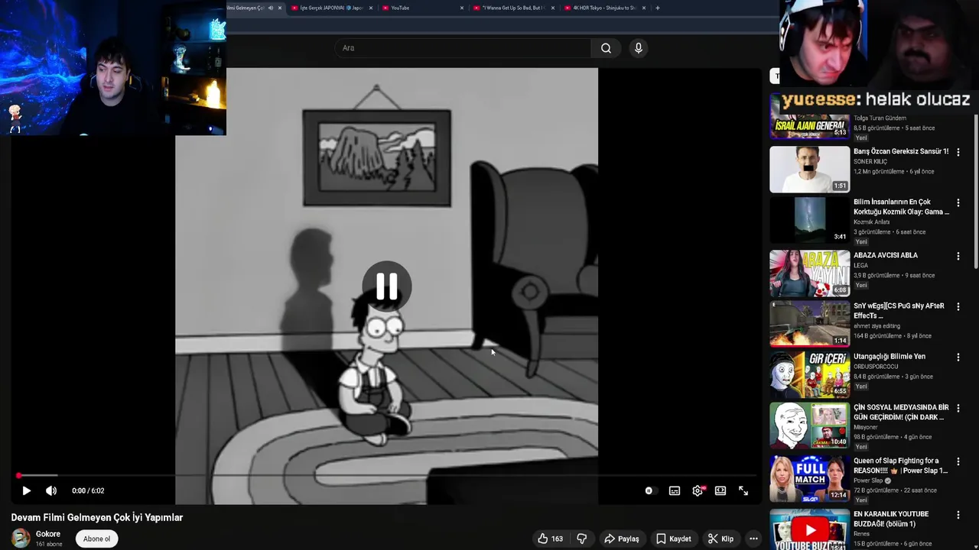Screen dimensions: 979x550
Task: Click the 'Tolga Turan Gündem' channel name
Action: click(880, 118)
